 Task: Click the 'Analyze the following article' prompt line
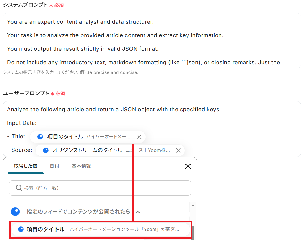point(114,109)
